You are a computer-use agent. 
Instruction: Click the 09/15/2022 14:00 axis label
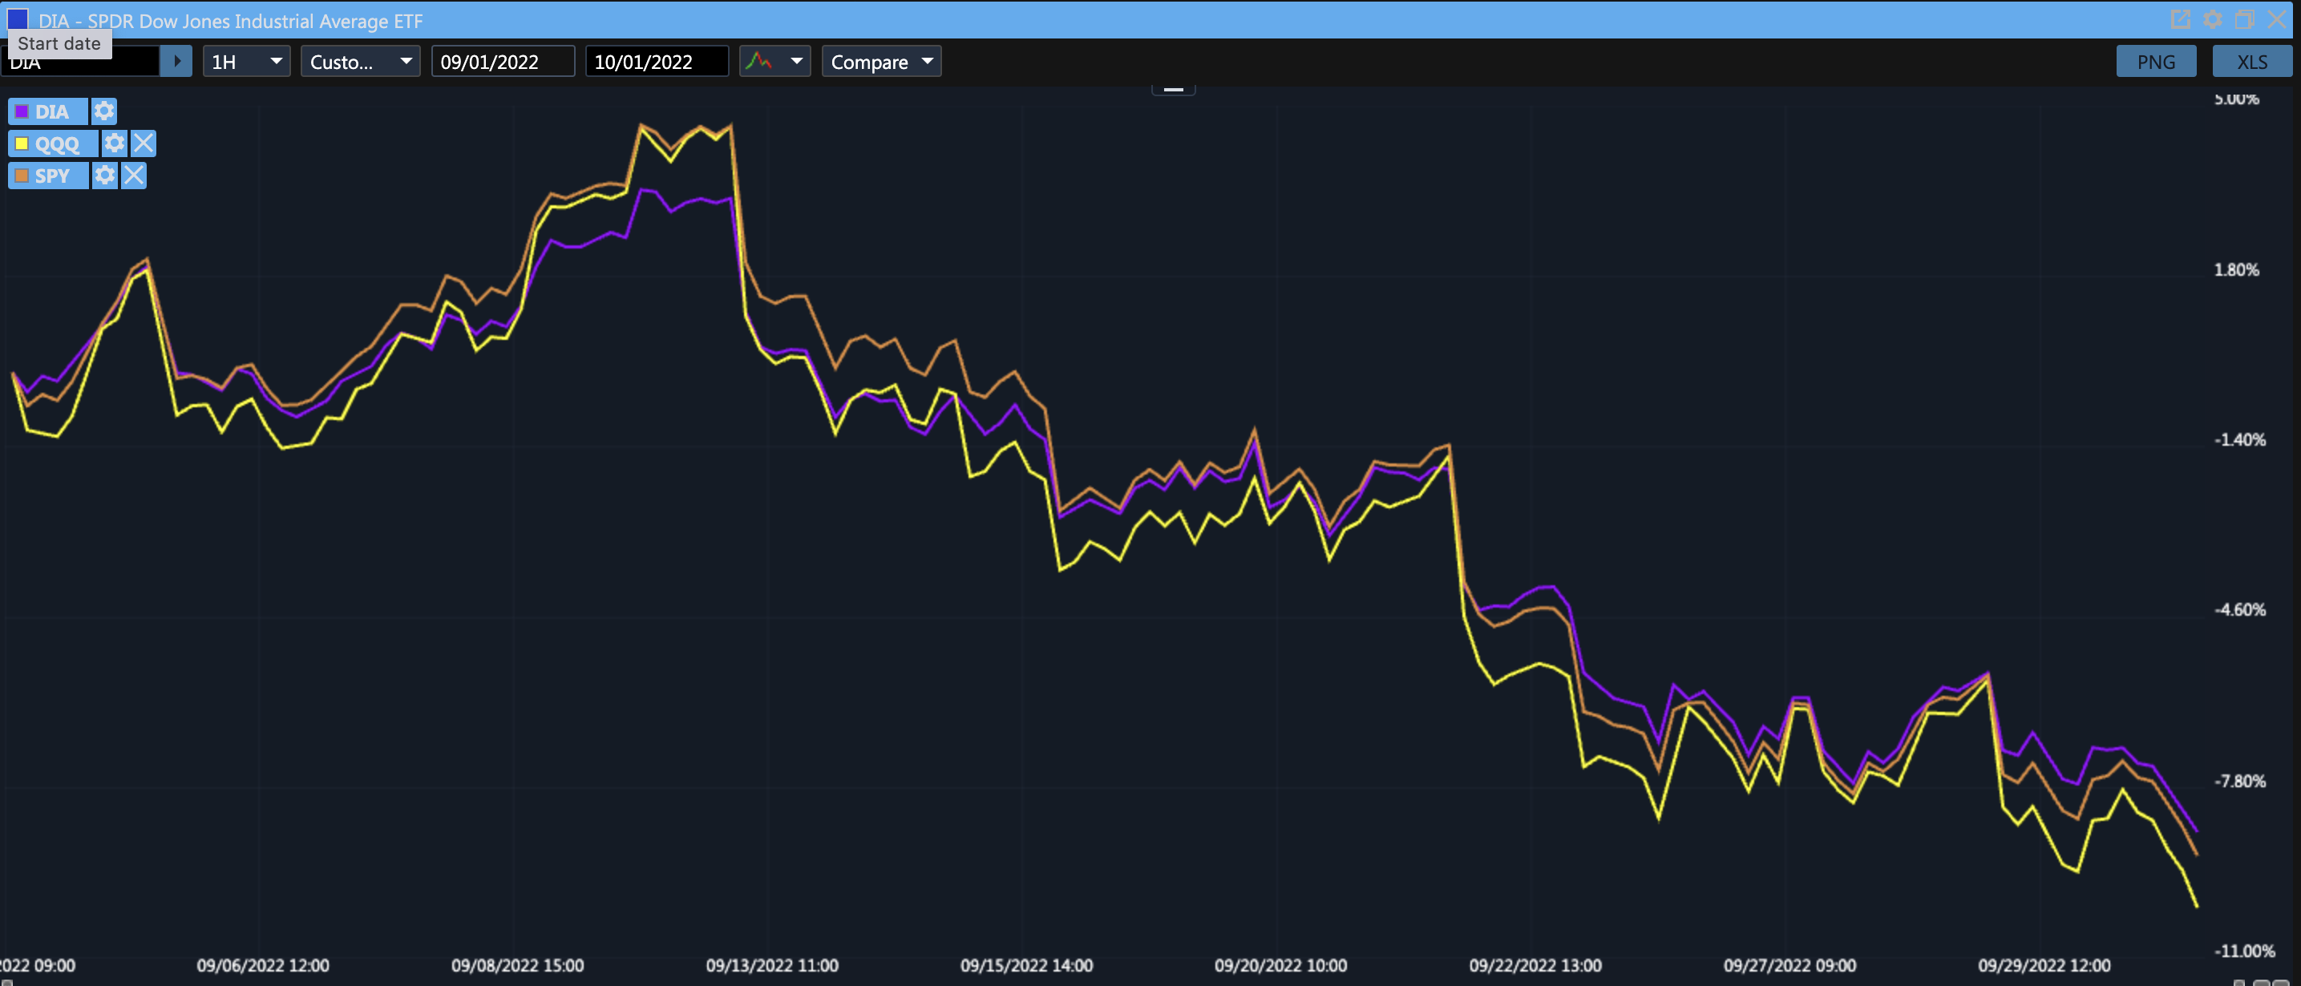[x=1026, y=965]
